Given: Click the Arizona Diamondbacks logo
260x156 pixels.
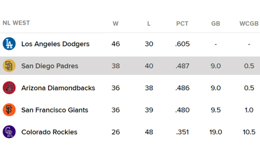Looking at the screenshot, I should coord(9,88).
